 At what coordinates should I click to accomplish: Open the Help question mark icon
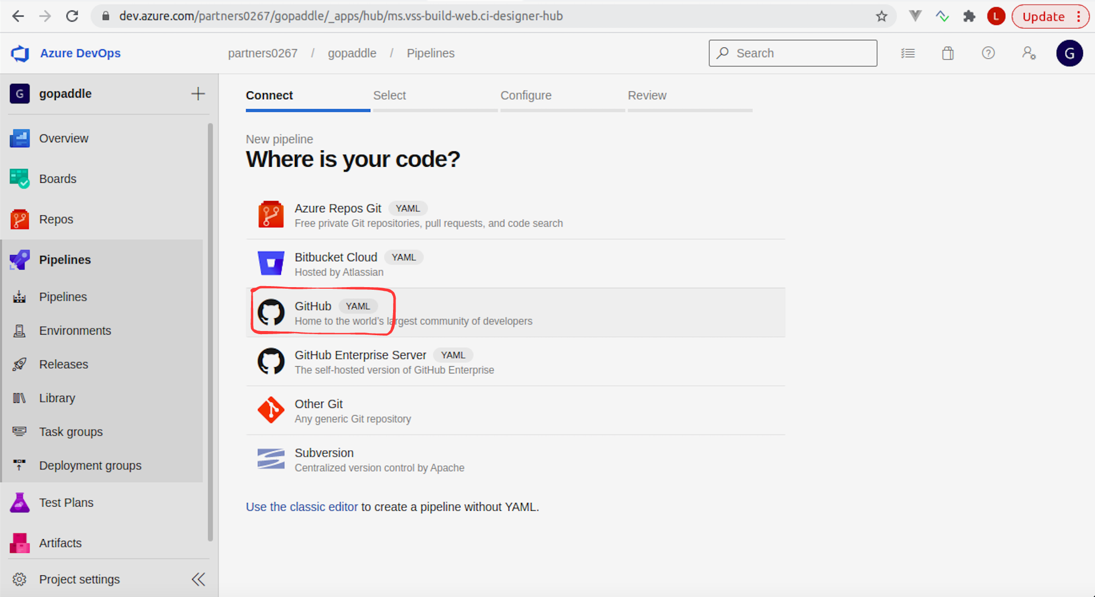988,53
